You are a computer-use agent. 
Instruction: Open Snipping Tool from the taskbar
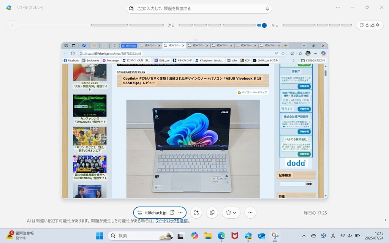pyautogui.click(x=275, y=235)
